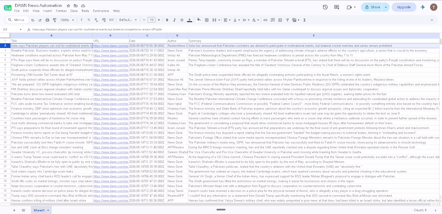Insert link using toolbar icon
Image resolution: width=442 pixels, height=214 pixels.
(265, 20)
